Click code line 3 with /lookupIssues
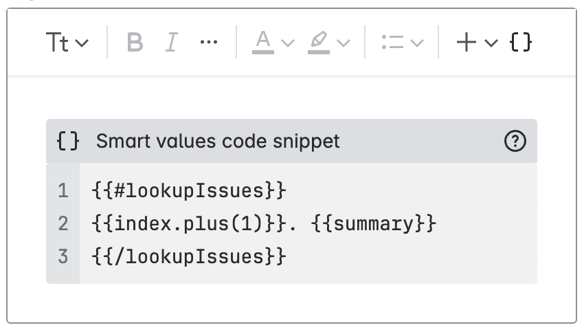This screenshot has height=334, width=584. (x=188, y=257)
